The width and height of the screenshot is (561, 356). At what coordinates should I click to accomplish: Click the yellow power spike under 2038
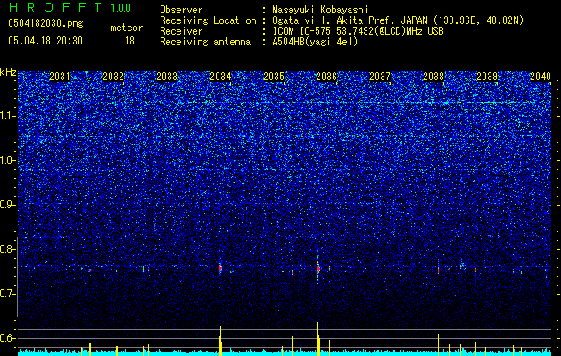click(438, 344)
